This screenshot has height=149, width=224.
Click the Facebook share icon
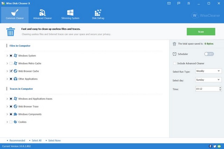(210, 146)
